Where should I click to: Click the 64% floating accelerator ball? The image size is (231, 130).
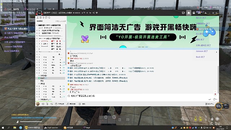pos(219,106)
